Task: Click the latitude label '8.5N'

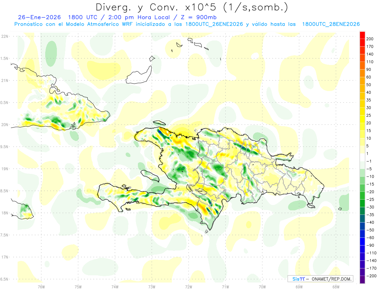Action: pos(4,191)
